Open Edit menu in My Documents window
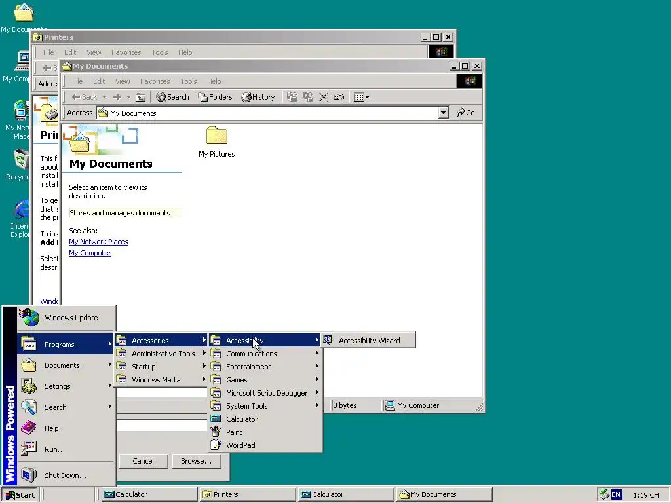Viewport: 671px width, 503px height. (x=99, y=81)
